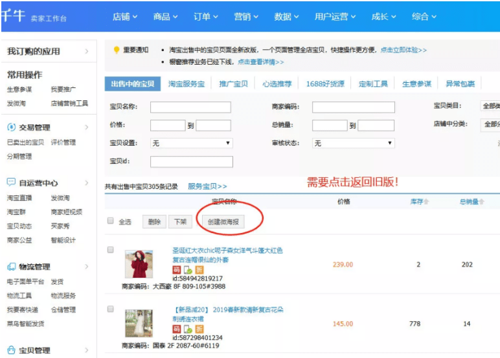Open the 店铺 dropdown menu

pos(125,17)
